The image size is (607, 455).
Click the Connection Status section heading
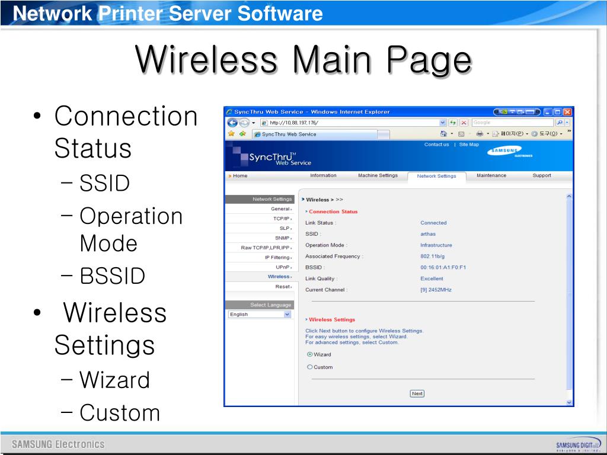coord(333,212)
